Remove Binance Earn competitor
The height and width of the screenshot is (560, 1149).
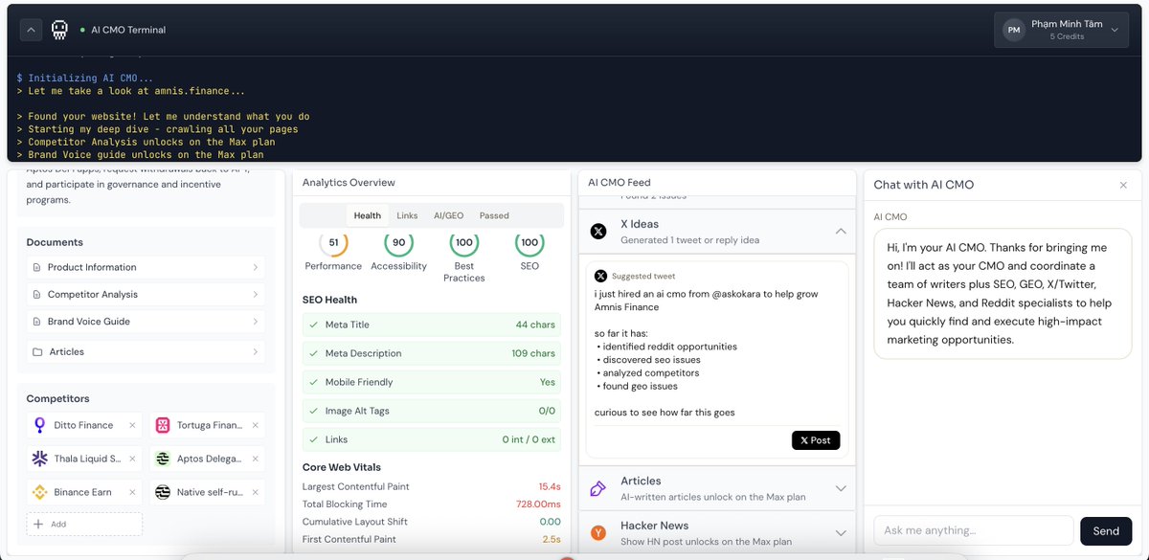point(132,492)
